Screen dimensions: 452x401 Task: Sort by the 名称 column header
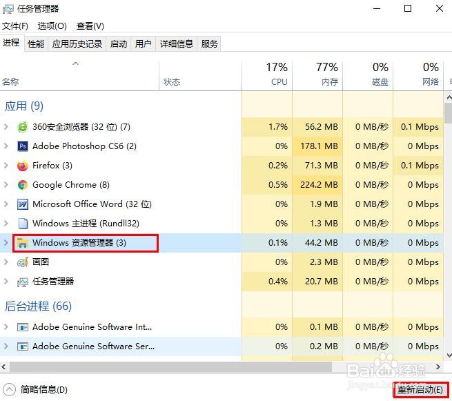pos(79,76)
